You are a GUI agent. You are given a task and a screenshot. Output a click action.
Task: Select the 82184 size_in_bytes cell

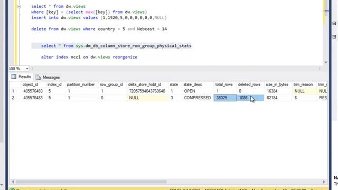coord(278,98)
